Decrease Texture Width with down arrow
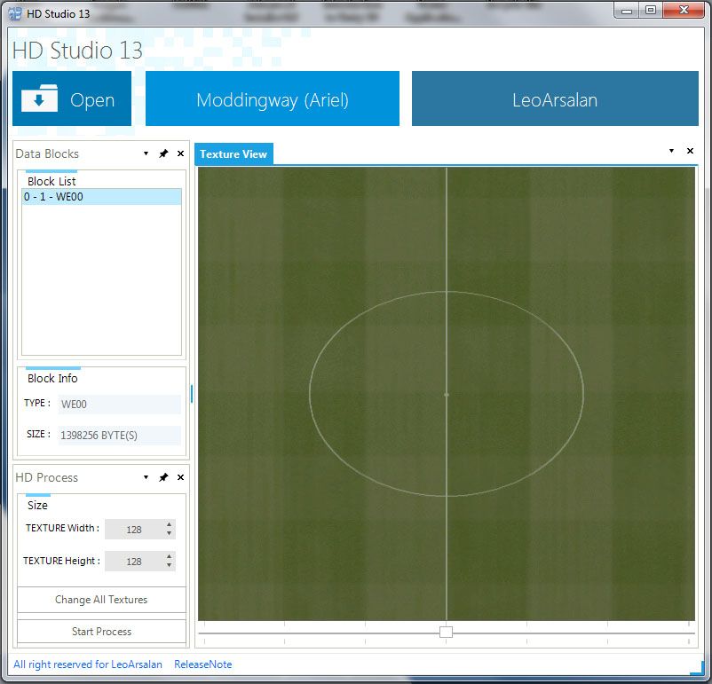Viewport: 712px width, 684px height. pyautogui.click(x=169, y=533)
